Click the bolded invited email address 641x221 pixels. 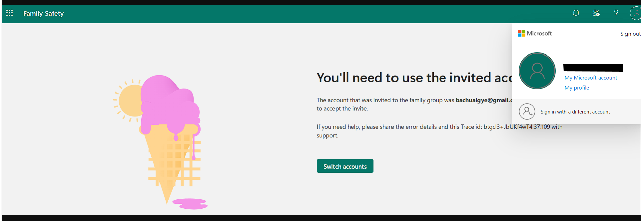coord(484,100)
